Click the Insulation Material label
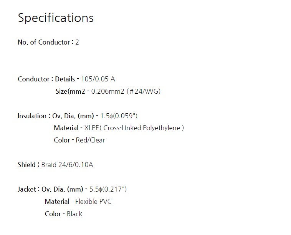The image size is (291, 235). pyautogui.click(x=66, y=128)
